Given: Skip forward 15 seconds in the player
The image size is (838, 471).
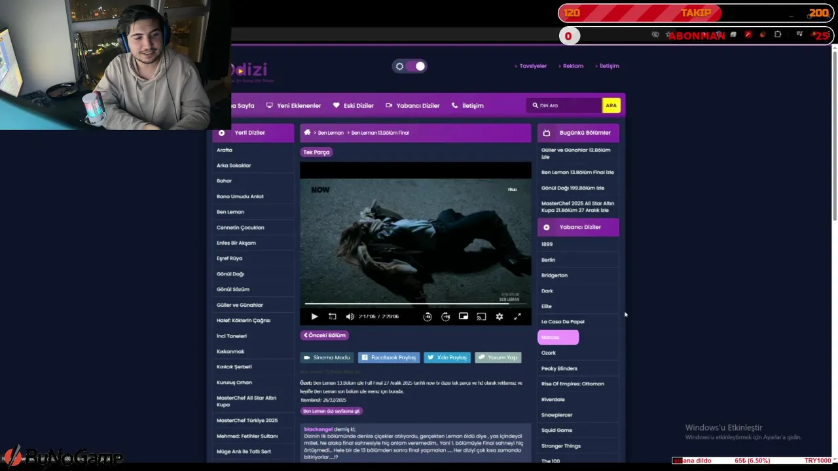Looking at the screenshot, I should [446, 317].
